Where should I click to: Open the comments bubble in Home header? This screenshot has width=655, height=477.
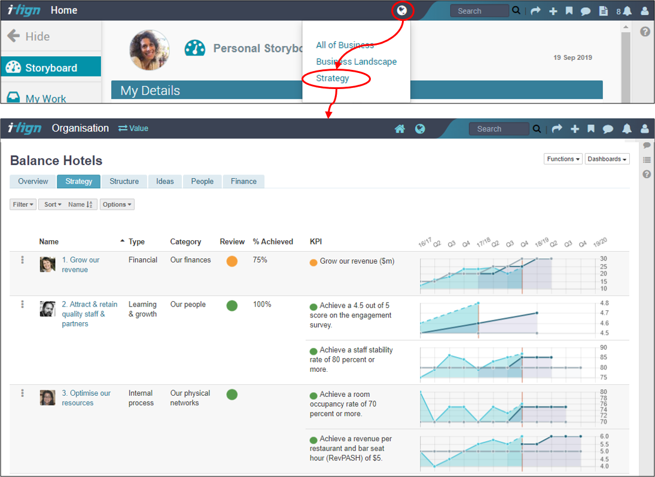coord(586,11)
